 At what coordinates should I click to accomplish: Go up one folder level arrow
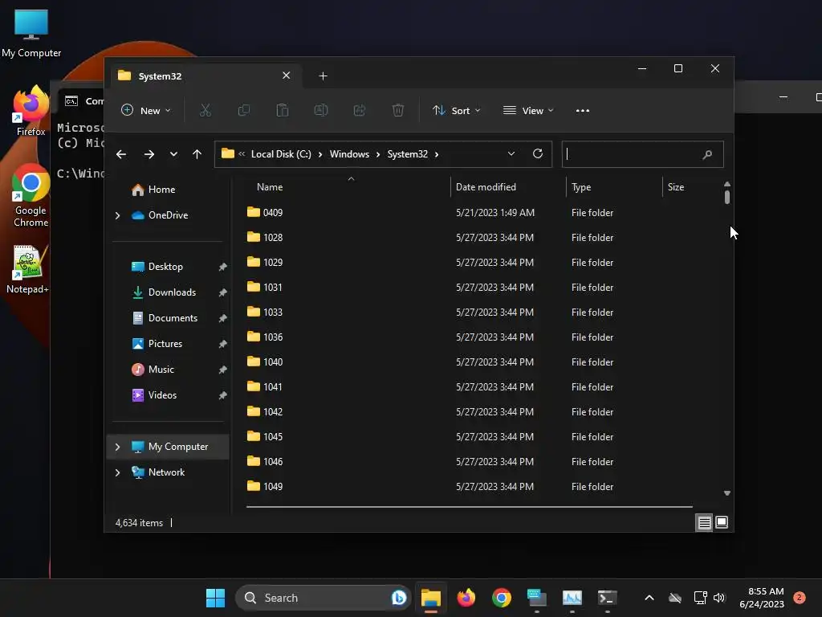pos(197,154)
